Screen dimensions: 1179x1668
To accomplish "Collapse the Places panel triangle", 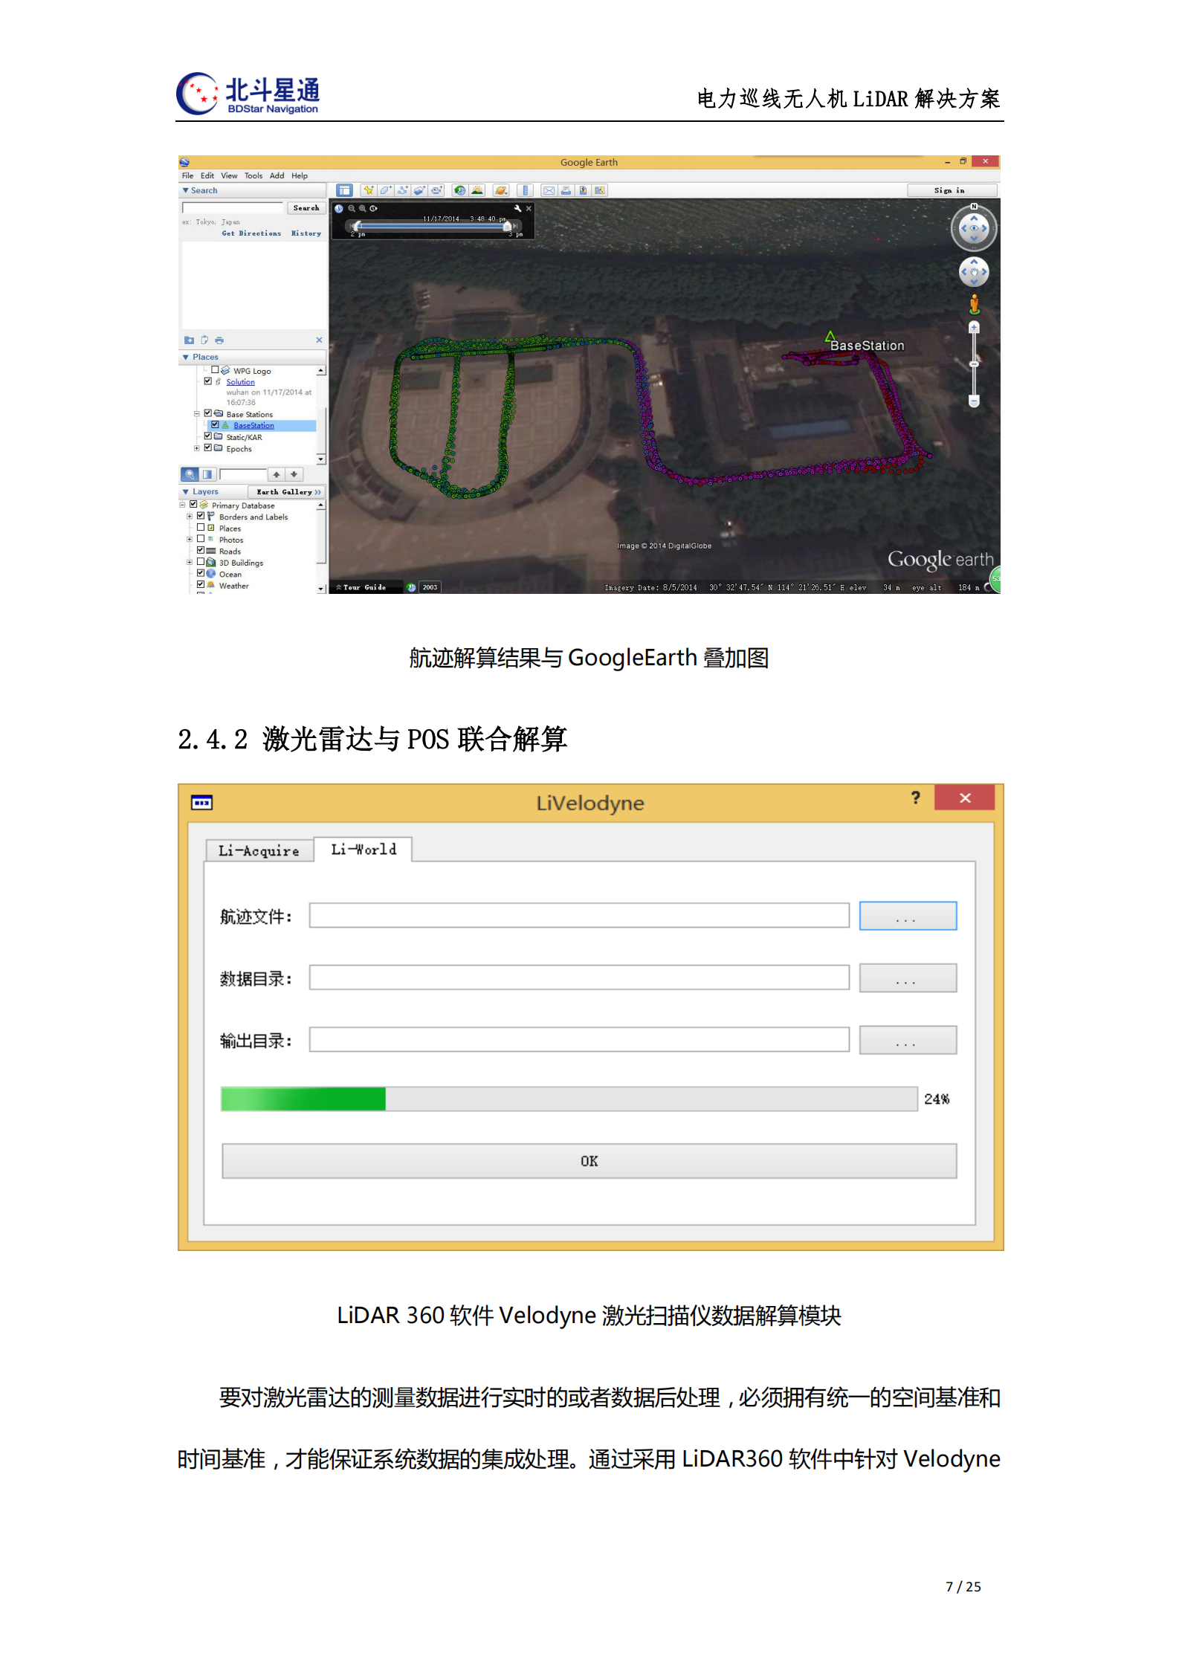I will click(x=185, y=358).
